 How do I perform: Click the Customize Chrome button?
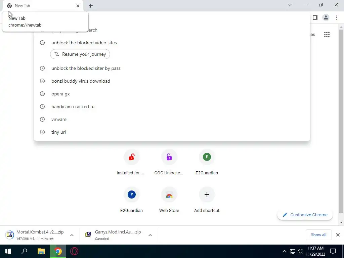pos(305,215)
